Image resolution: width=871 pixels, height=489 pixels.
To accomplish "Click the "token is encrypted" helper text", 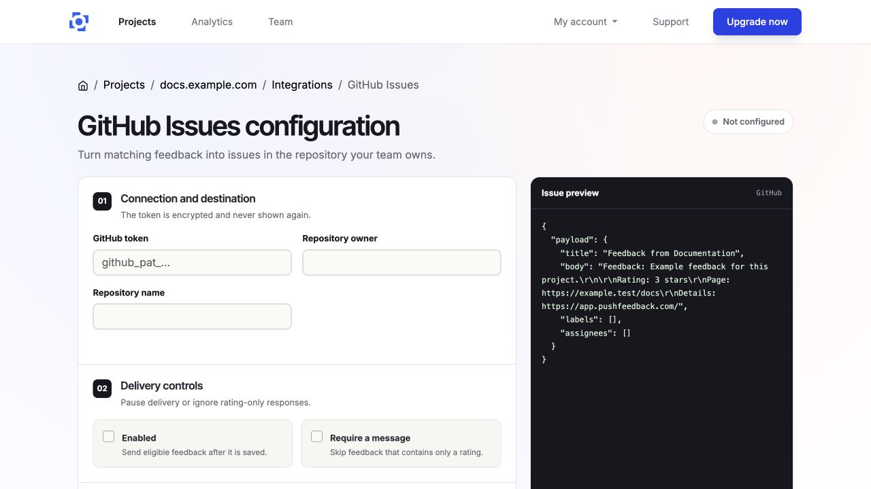I will tap(216, 215).
